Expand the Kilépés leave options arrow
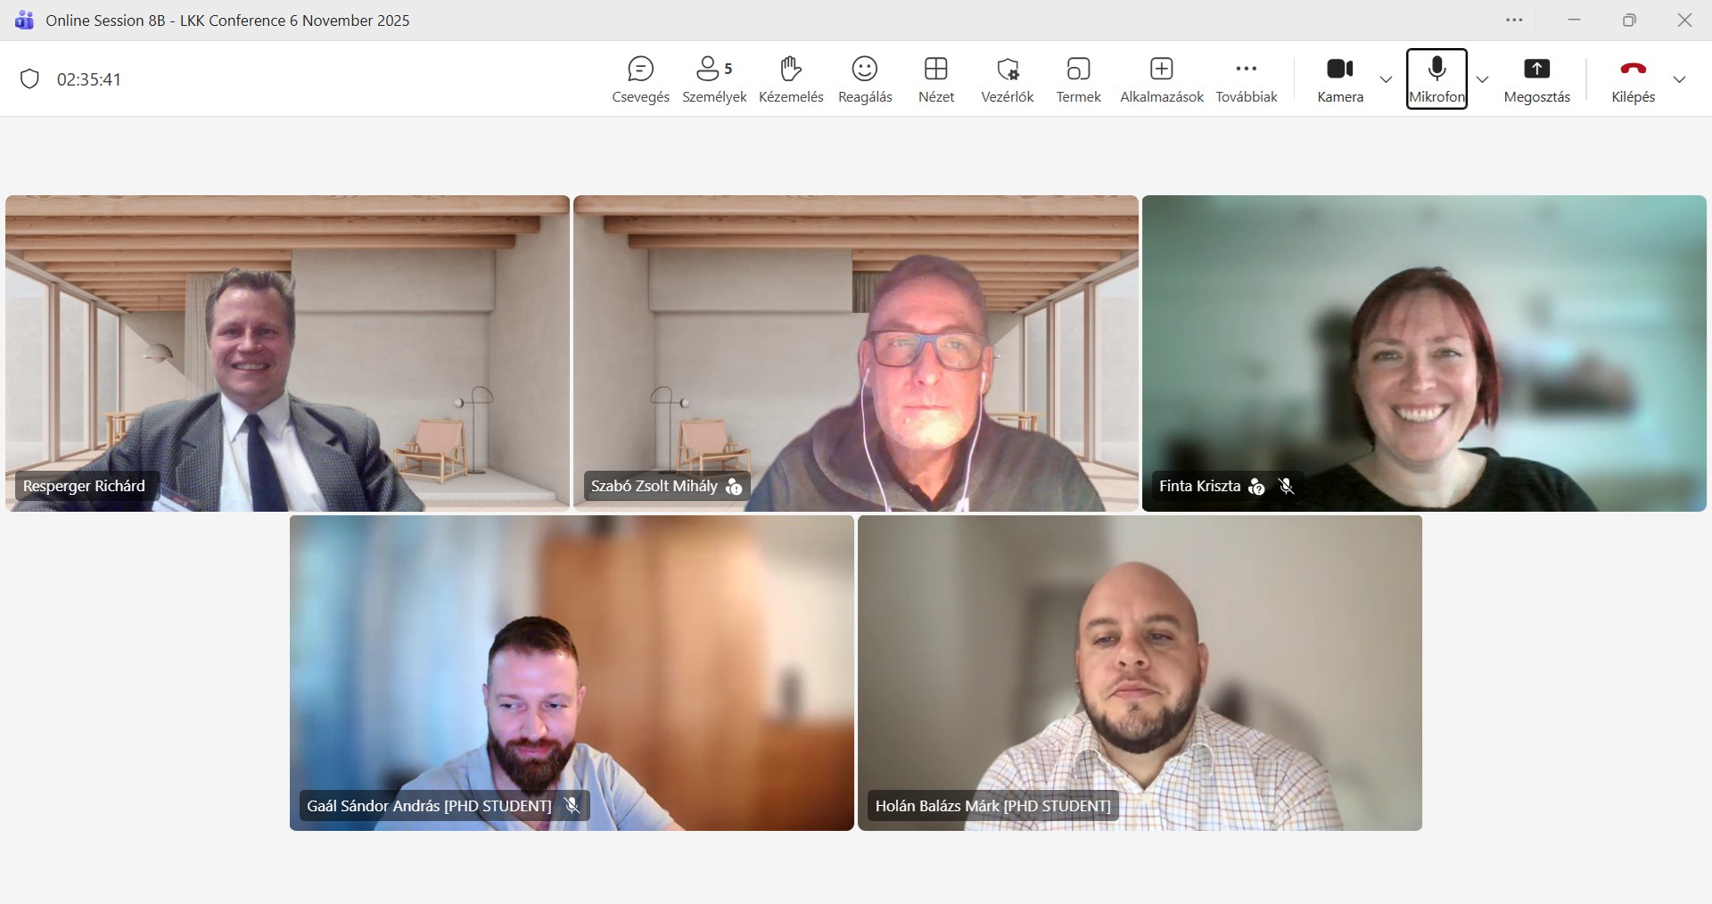This screenshot has height=904, width=1712. coord(1679,79)
